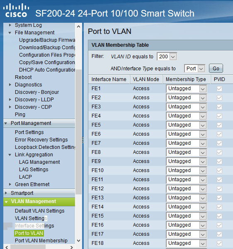233x249 pixels.
Task: Open the Ping page
Action: (x=20, y=115)
